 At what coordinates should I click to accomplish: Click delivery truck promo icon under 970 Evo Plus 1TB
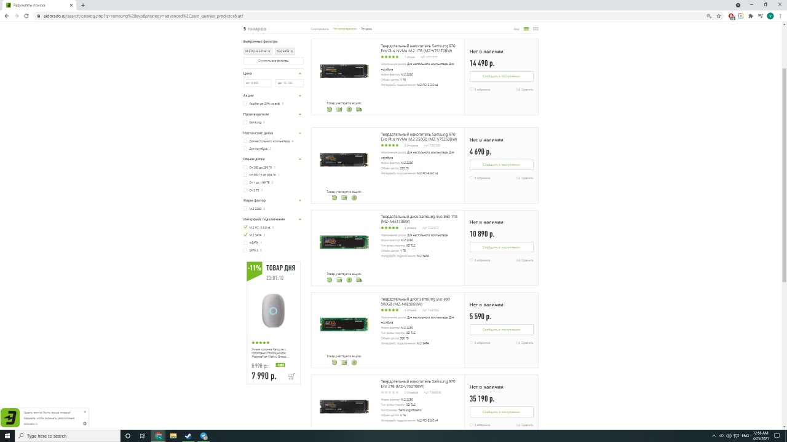coord(359,109)
